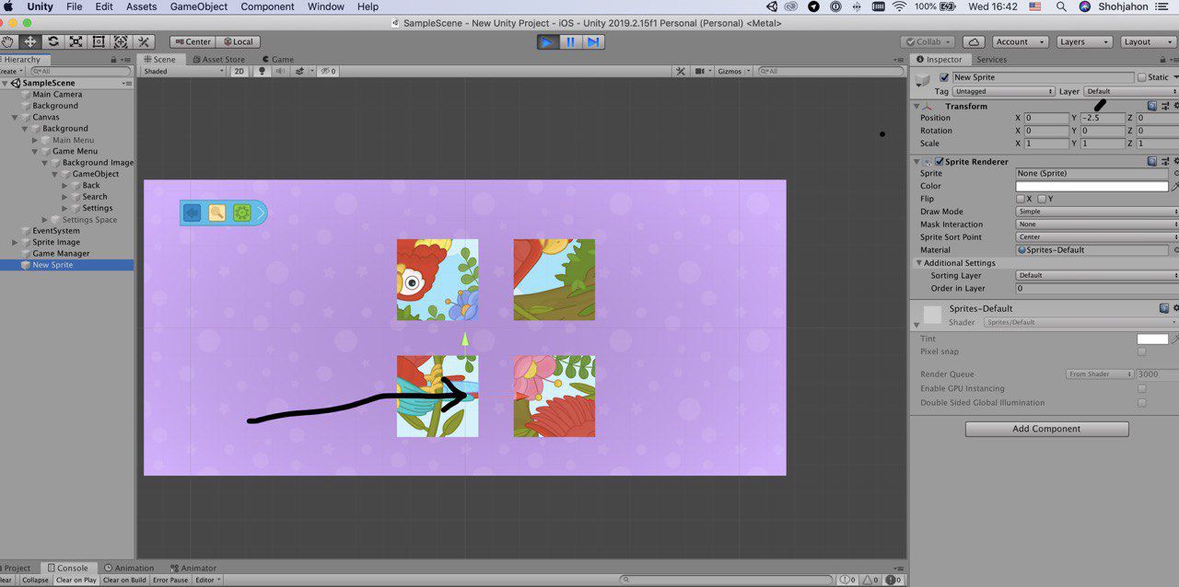Viewport: 1179px width, 587px height.
Task: Collapse the Canvas tree node
Action: (15, 118)
